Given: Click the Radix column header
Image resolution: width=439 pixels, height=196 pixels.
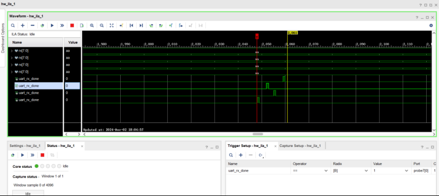Looking at the screenshot, I should click(351, 164).
